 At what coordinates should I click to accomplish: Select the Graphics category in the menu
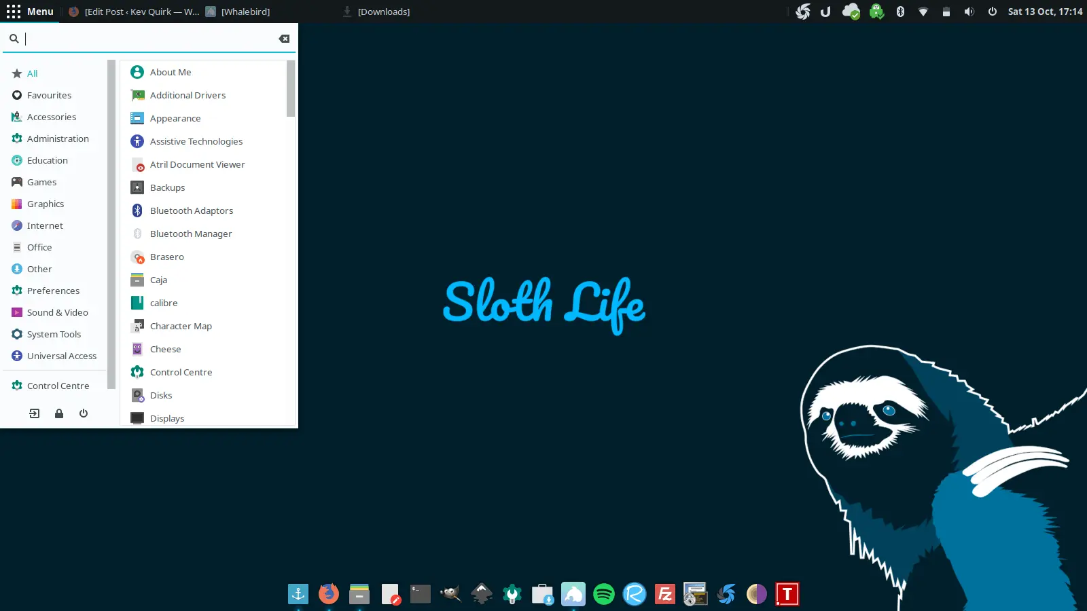click(46, 204)
